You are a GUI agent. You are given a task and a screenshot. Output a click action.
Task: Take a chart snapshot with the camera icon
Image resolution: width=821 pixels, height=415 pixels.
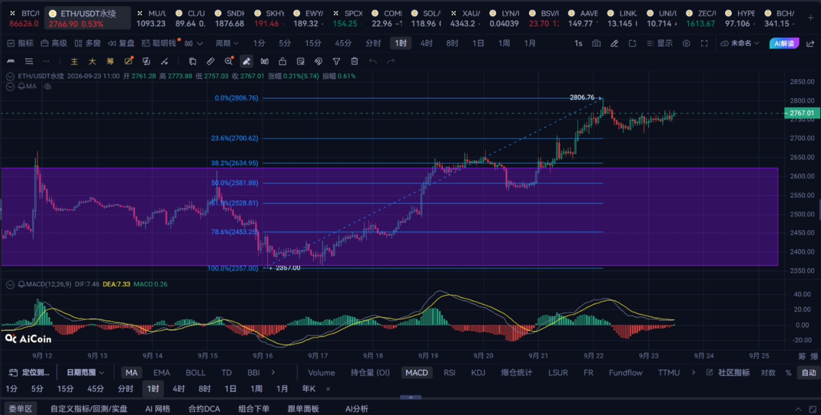[596, 43]
